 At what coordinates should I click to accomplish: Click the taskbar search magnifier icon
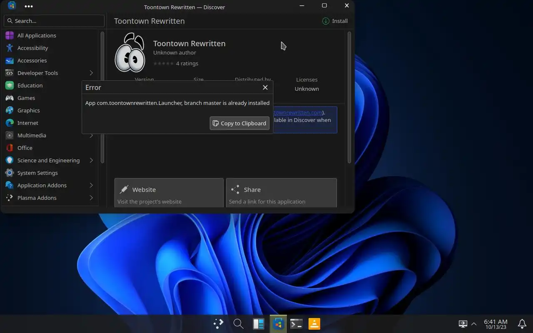pyautogui.click(x=238, y=324)
